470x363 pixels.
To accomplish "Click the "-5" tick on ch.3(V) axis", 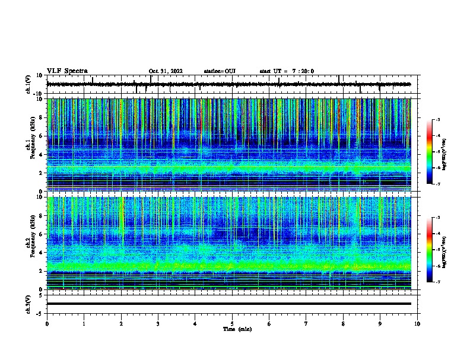I will [x=40, y=314].
